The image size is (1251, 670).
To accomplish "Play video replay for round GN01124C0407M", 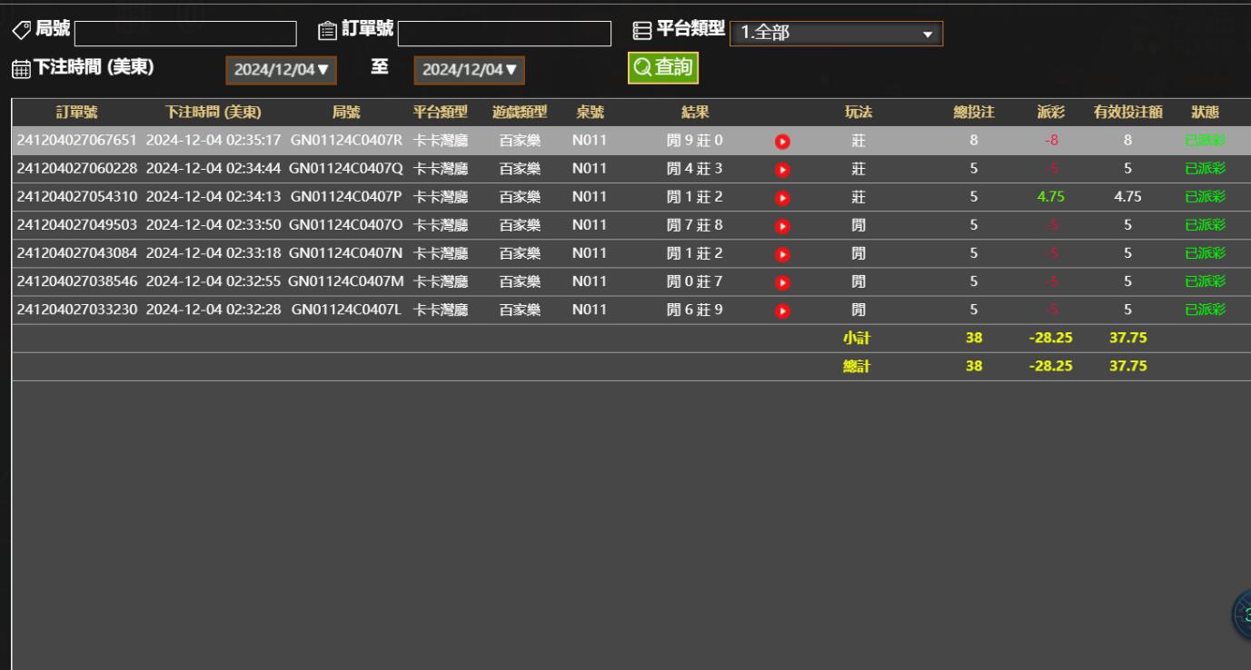I will tap(782, 281).
